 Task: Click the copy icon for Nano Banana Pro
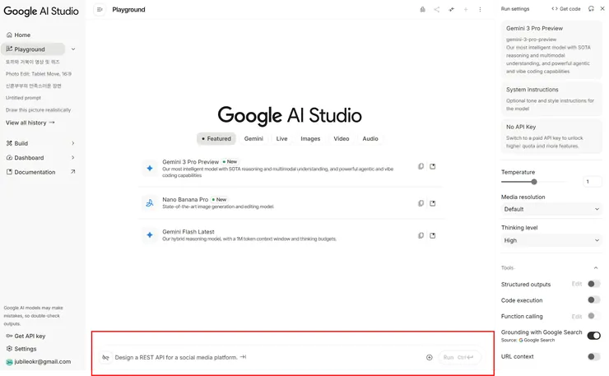(x=421, y=203)
